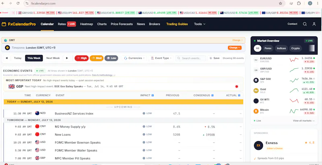The height and width of the screenshot is (165, 322).
Task: Toggle the Med impact filter
Action: (97, 58)
